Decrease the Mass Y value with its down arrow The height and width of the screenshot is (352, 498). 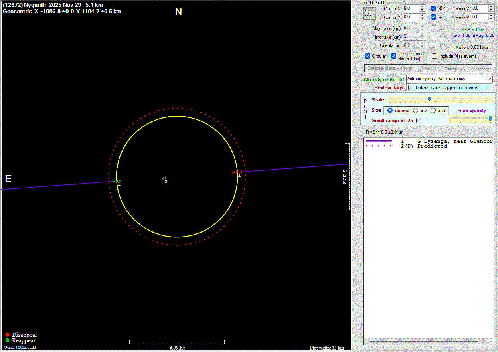(x=491, y=19)
